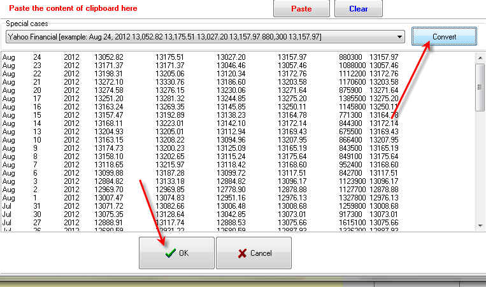Click the 13330.76 value in the Aug 21 row

[x=169, y=82]
